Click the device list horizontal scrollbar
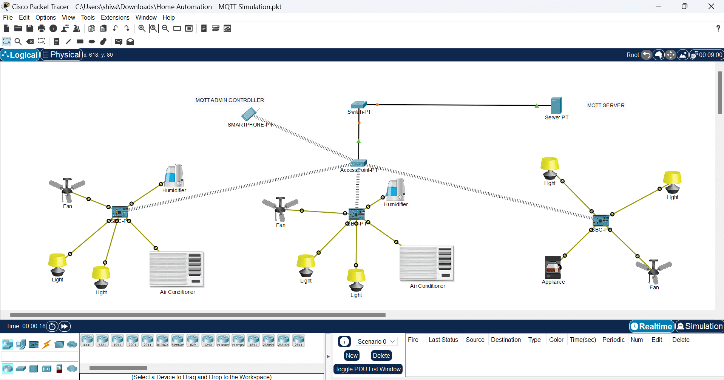Screen dimensions: 724x380 coord(118,368)
